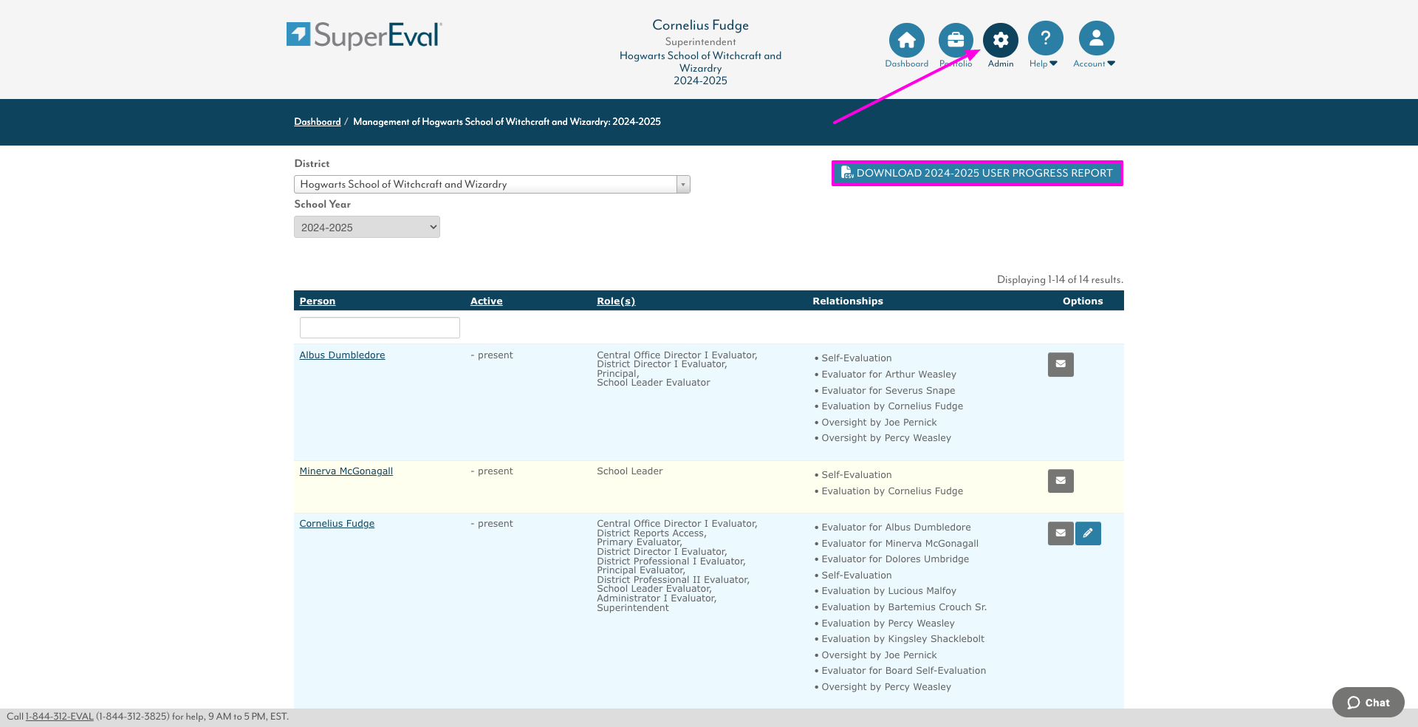This screenshot has height=727, width=1418.
Task: Open Minerva McGonagall's profile link
Action: (x=346, y=471)
